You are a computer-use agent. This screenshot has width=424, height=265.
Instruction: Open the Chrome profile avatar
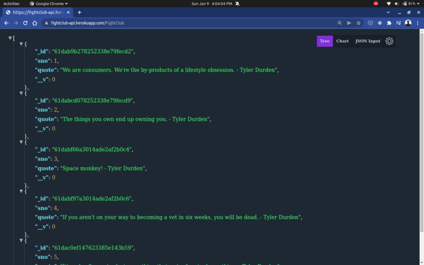408,23
